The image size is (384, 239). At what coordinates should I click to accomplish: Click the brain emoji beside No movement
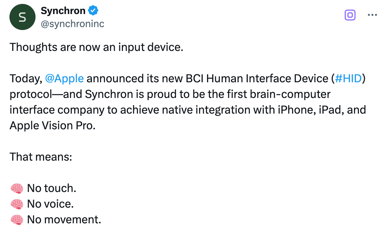click(17, 220)
